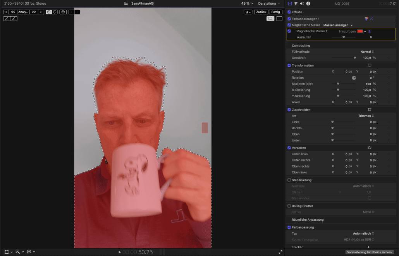Open the Info inspector icon
The height and width of the screenshot is (256, 399).
(x=308, y=3)
